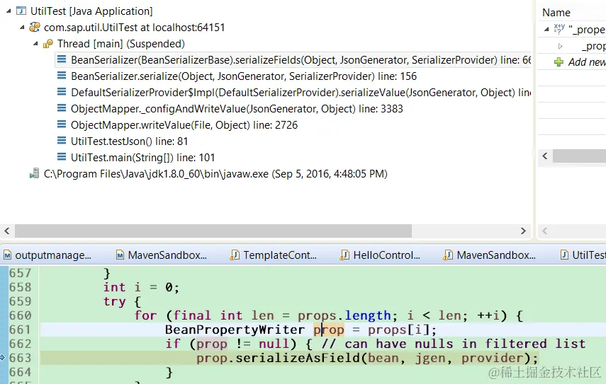Image resolution: width=606 pixels, height=384 pixels.
Task: Click stack frame icon for BeanSerializer.serializeFields
Action: (x=62, y=59)
